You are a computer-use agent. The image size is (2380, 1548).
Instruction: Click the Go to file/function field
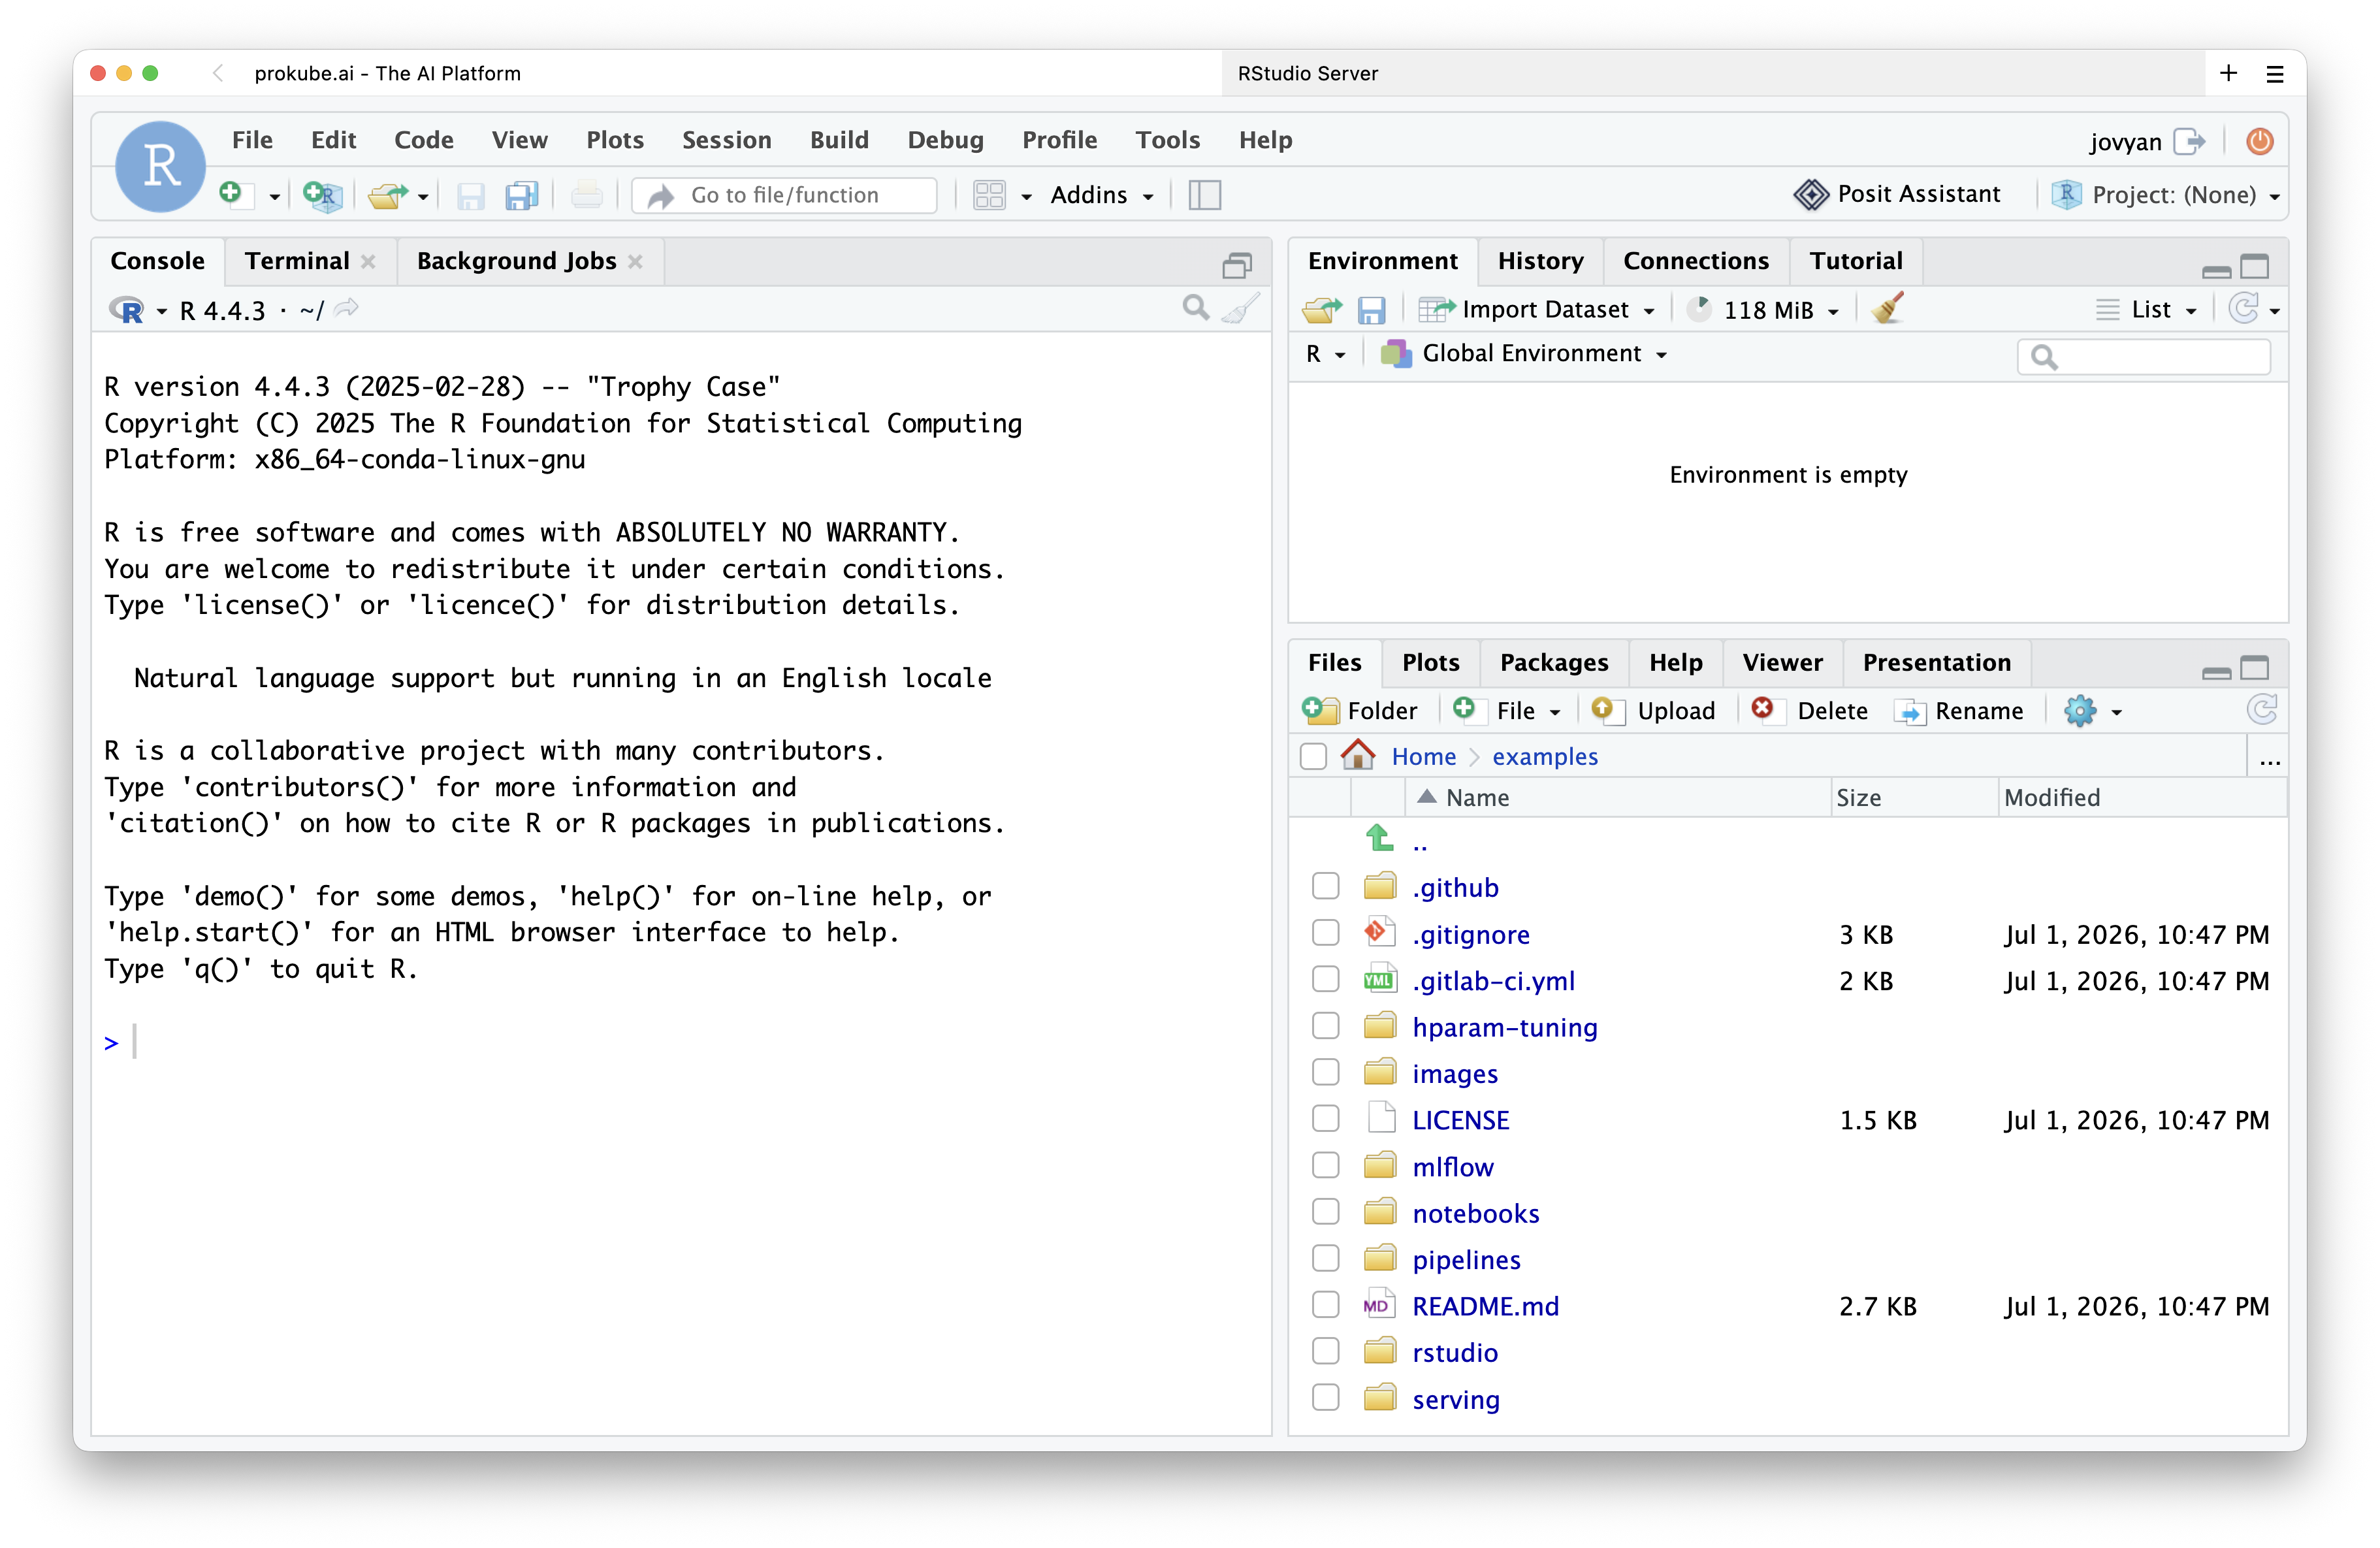click(785, 195)
